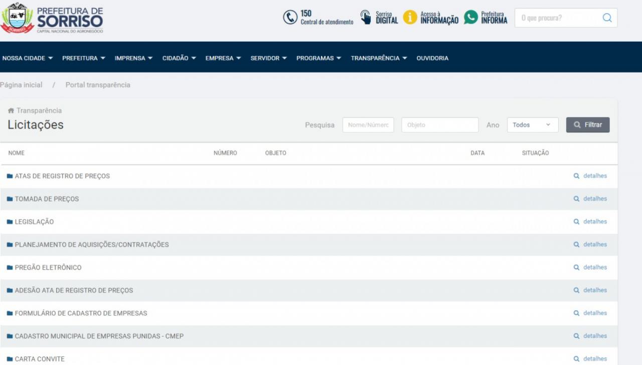Click the 150 phone icon
642x365 pixels.
290,18
